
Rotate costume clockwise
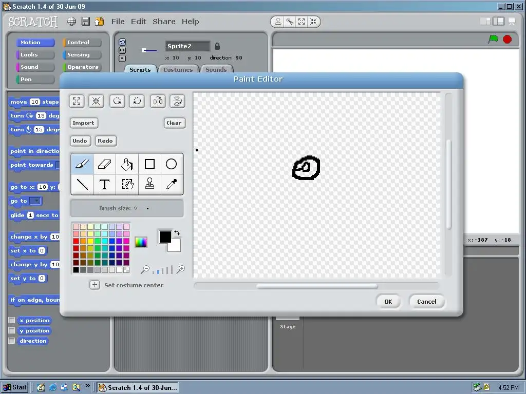(137, 101)
